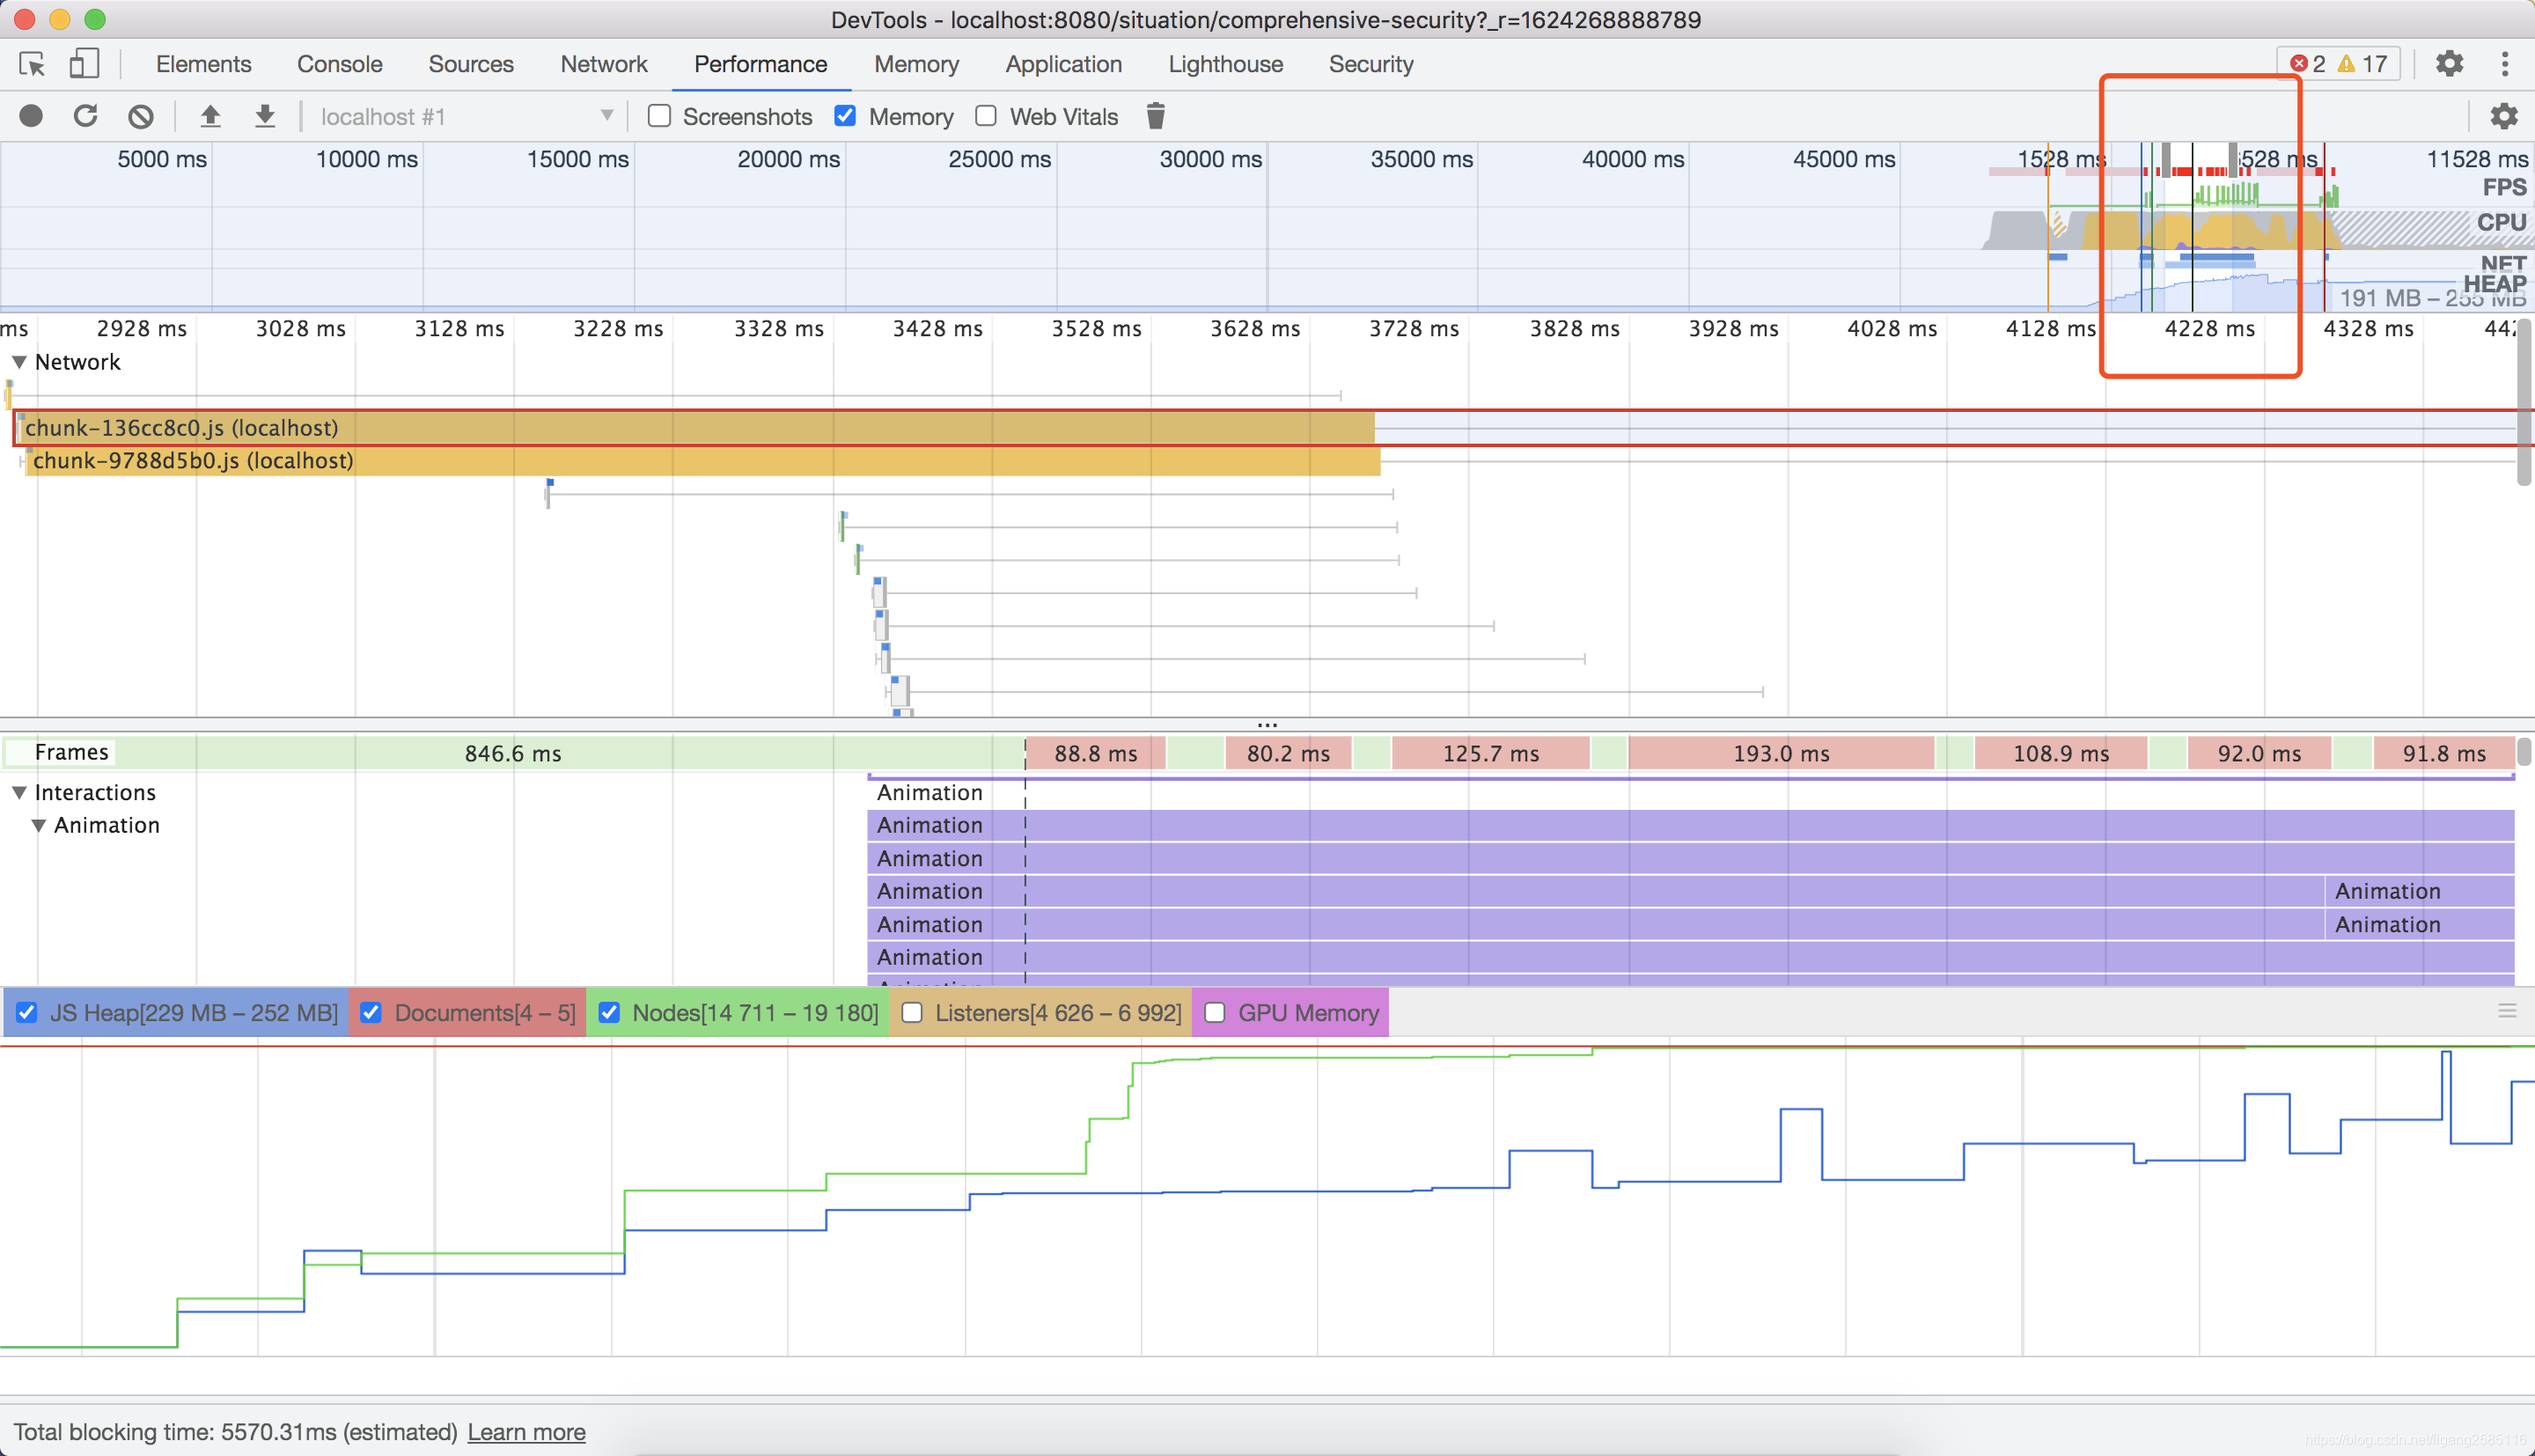Enable the Screenshots checkbox
The height and width of the screenshot is (1456, 2535).
(x=660, y=116)
